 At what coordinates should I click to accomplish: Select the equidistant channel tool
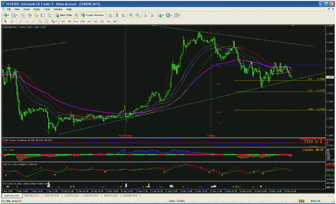coord(40,22)
